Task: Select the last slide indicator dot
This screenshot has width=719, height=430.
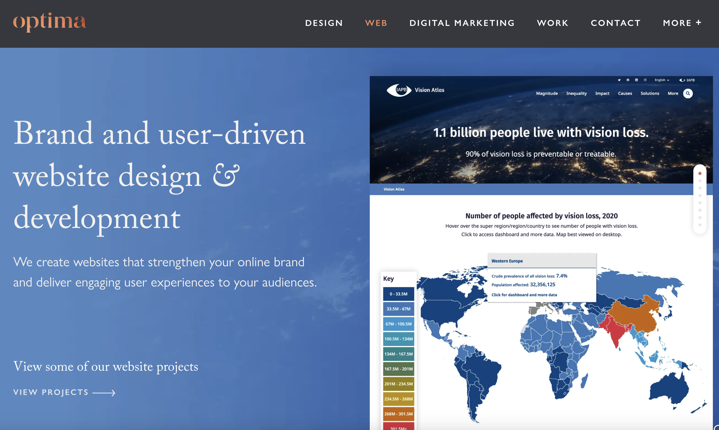Action: tap(700, 225)
